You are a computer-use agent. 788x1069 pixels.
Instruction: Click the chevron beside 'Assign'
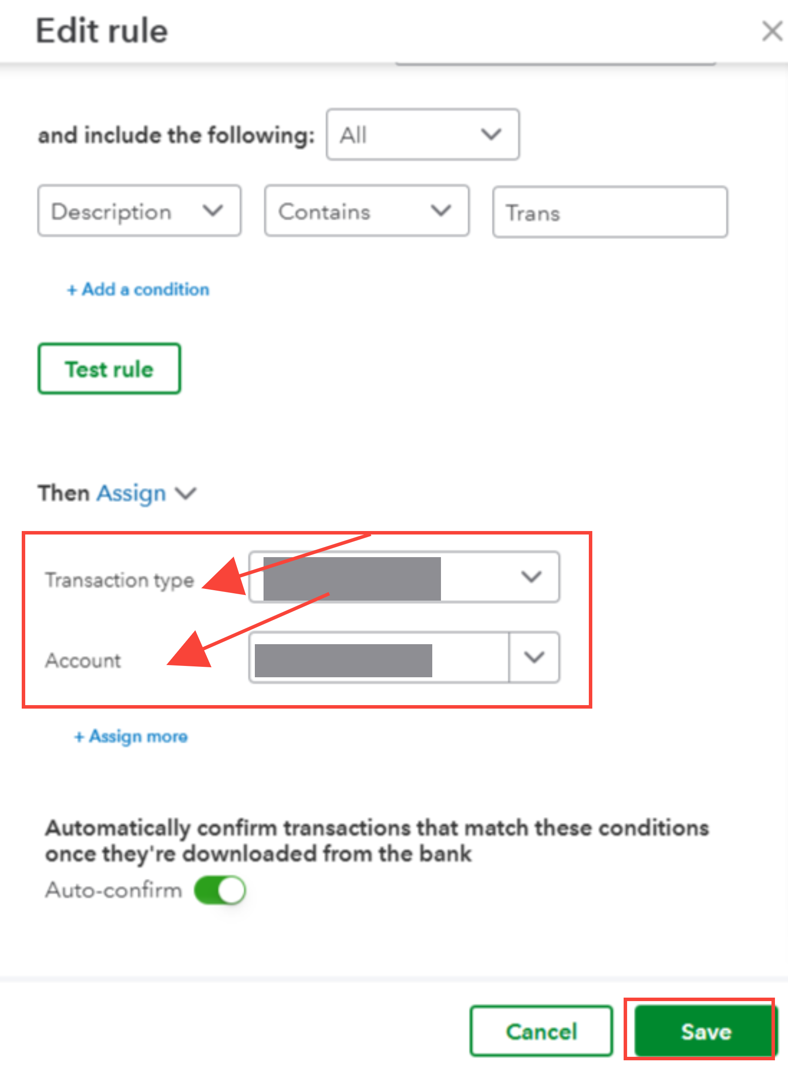coord(186,493)
